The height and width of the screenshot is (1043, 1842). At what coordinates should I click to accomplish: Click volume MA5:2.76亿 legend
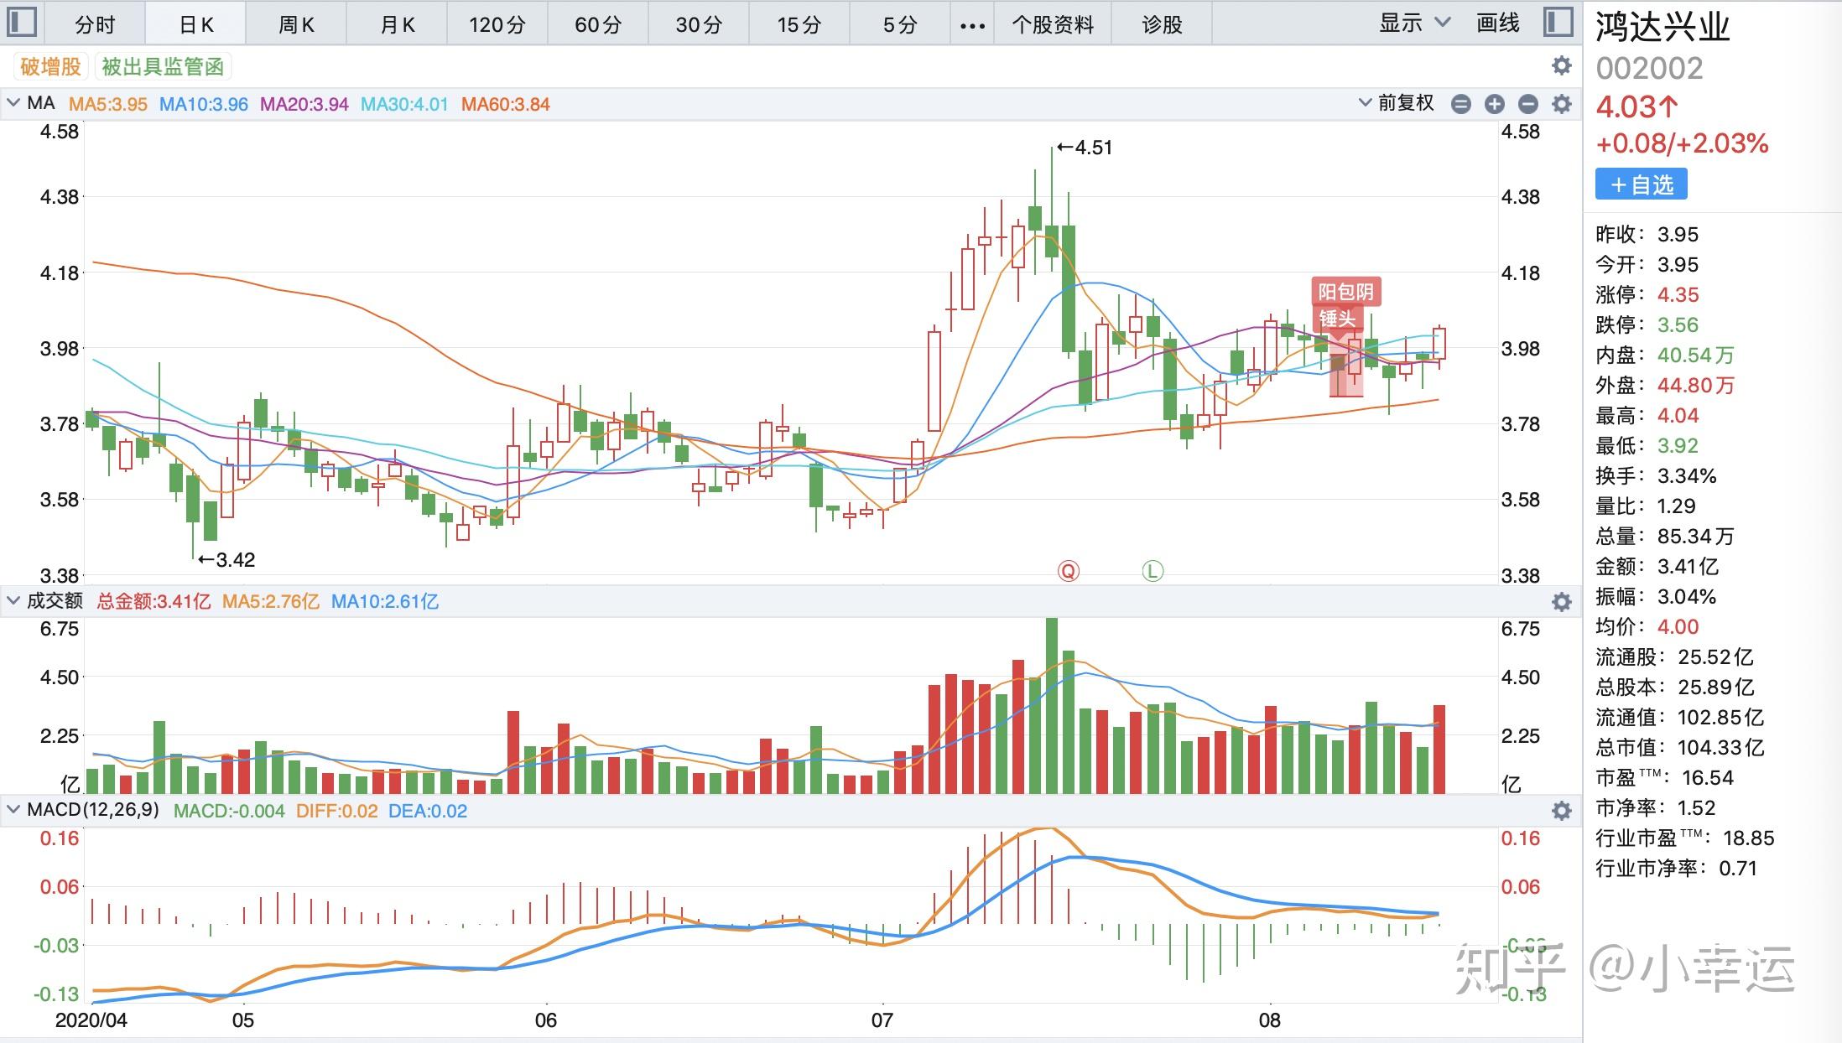271,601
